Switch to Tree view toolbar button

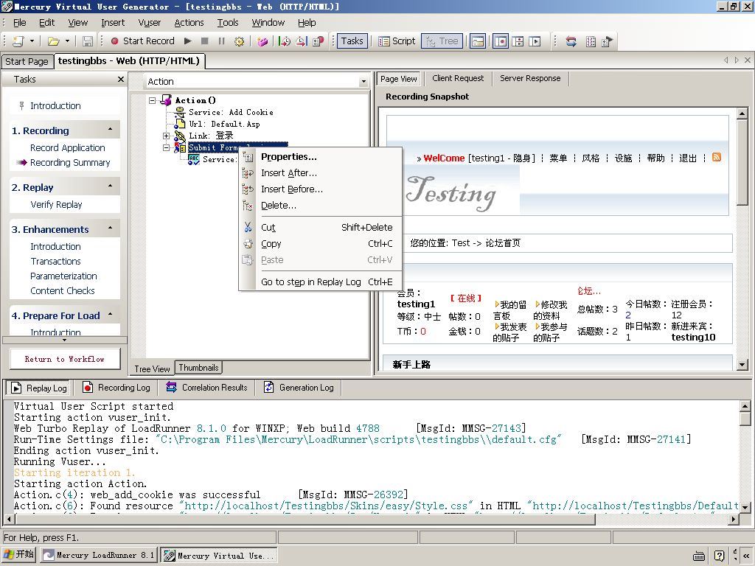coord(442,41)
